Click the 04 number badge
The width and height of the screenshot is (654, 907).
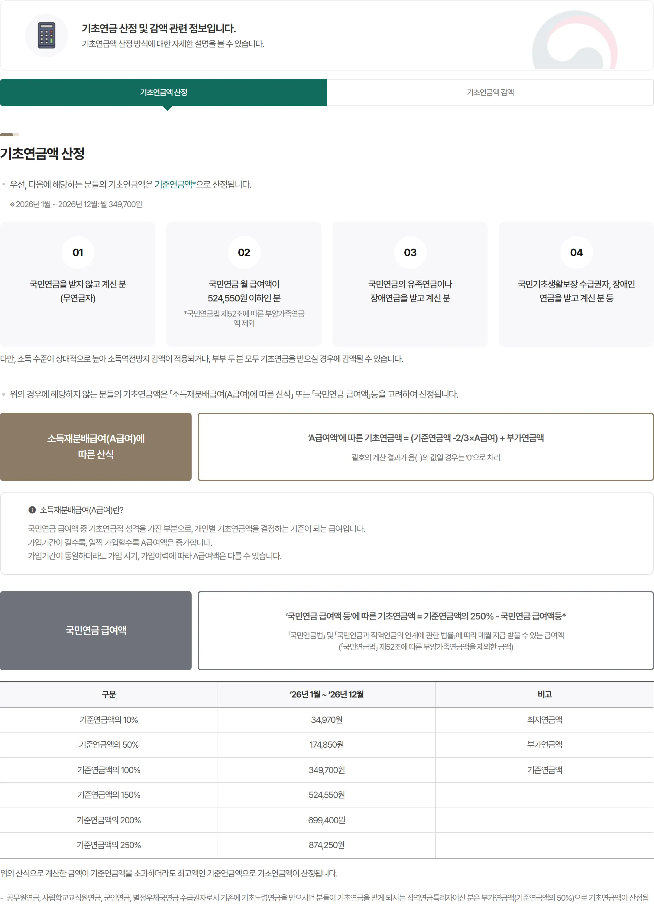pos(576,252)
